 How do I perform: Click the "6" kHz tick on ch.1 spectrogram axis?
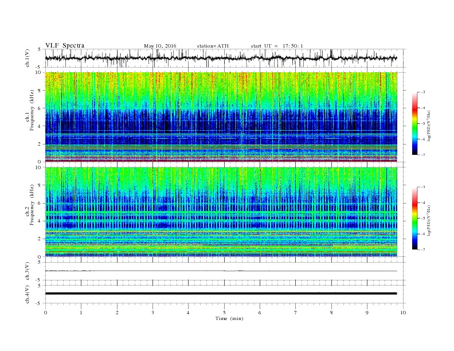pos(40,108)
